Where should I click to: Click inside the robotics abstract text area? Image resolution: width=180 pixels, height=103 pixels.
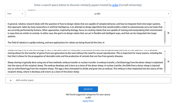pos(85,33)
